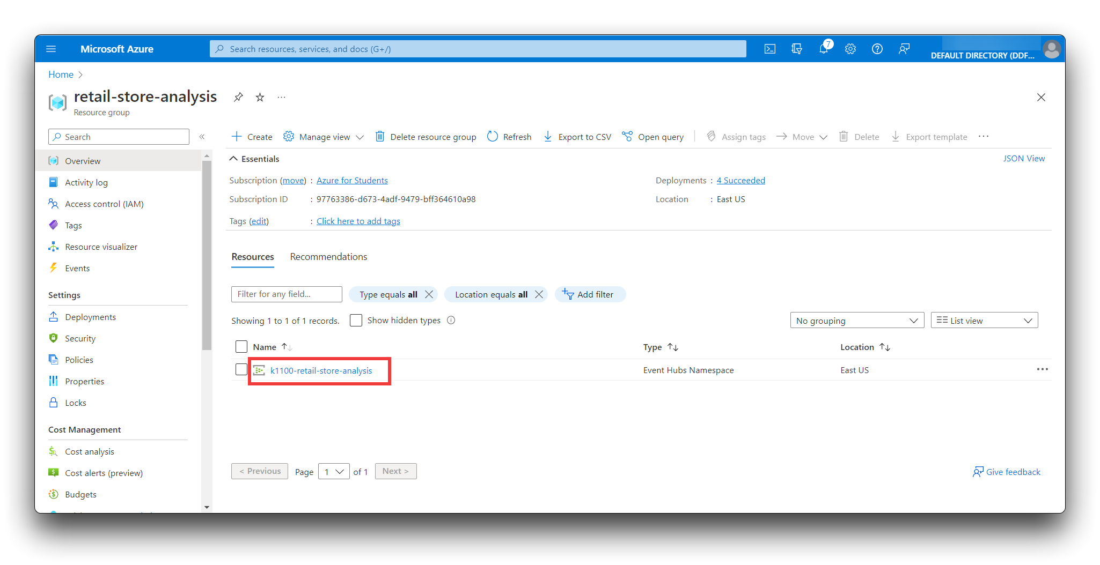Viewport: 1100px width, 565px height.
Task: Enable Show hidden types checkbox
Action: click(x=356, y=320)
